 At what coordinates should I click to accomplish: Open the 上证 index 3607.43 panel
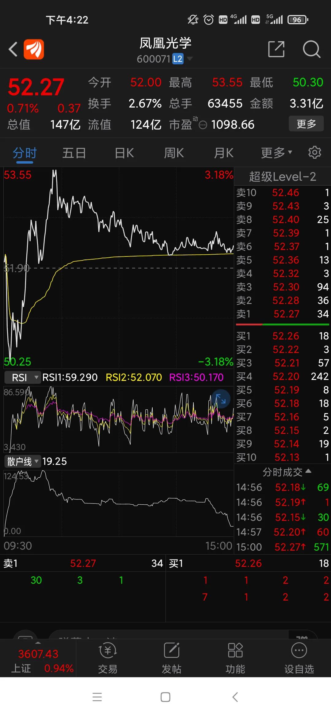pos(38,658)
